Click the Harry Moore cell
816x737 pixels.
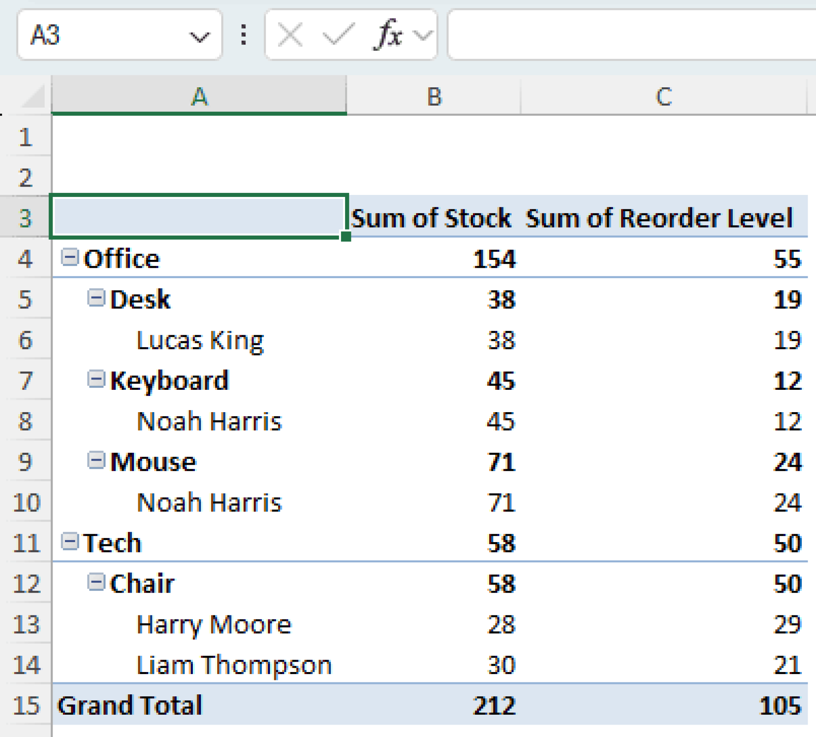click(x=213, y=625)
